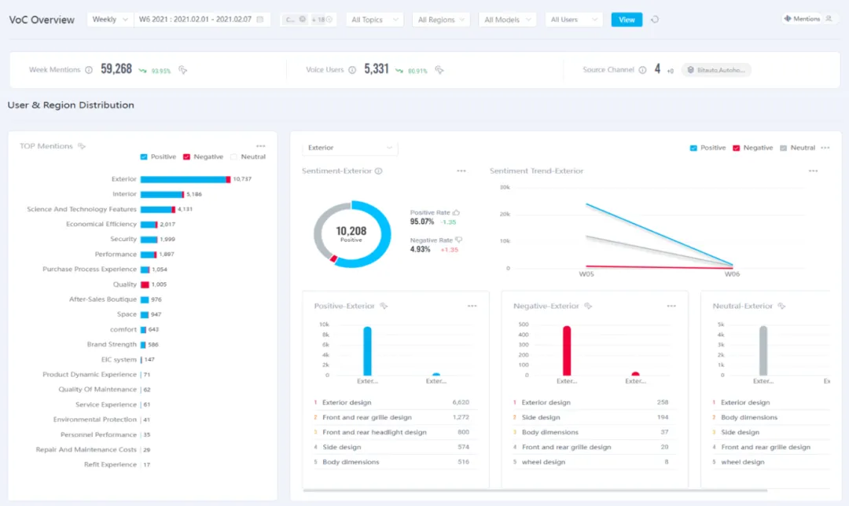This screenshot has height=506, width=849.
Task: Toggle Neutral checkbox in sentiment panel legend
Action: tap(783, 148)
